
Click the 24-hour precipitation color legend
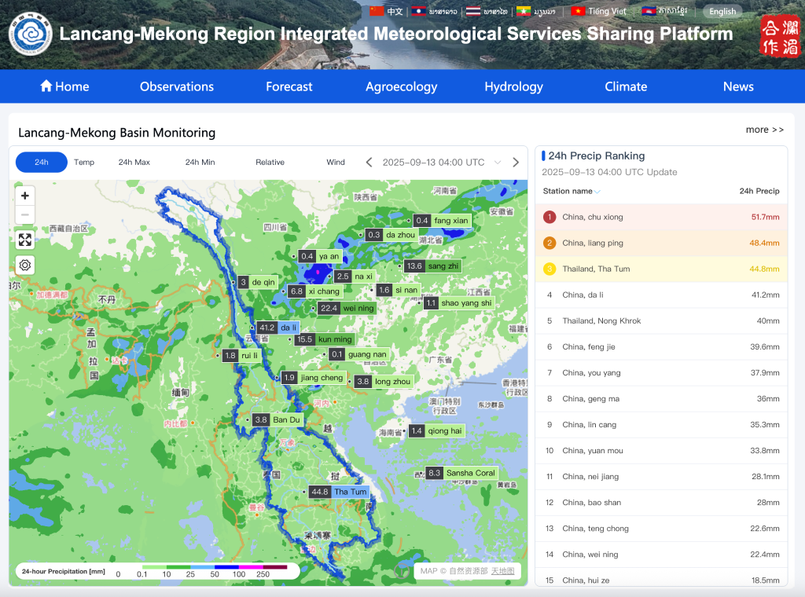[x=157, y=572]
